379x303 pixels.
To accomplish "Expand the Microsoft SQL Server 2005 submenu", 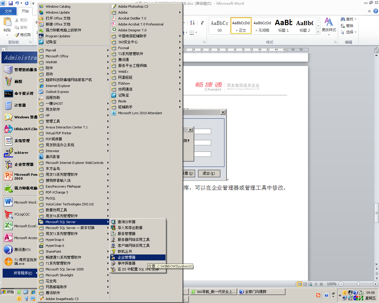I will 74,269.
